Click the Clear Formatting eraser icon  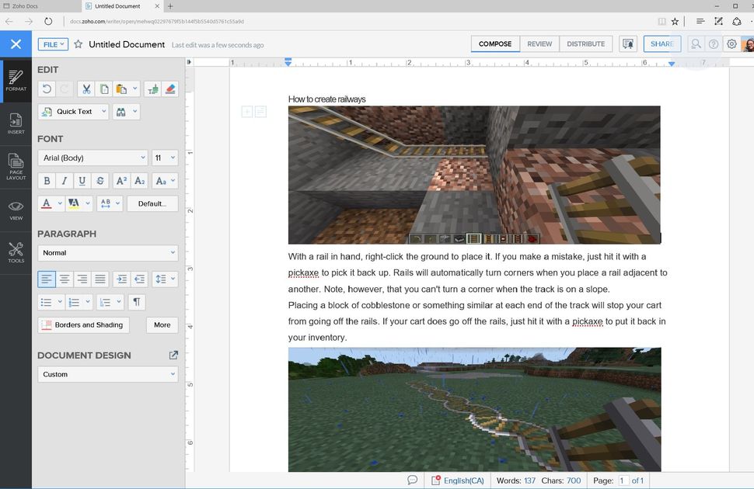point(170,89)
